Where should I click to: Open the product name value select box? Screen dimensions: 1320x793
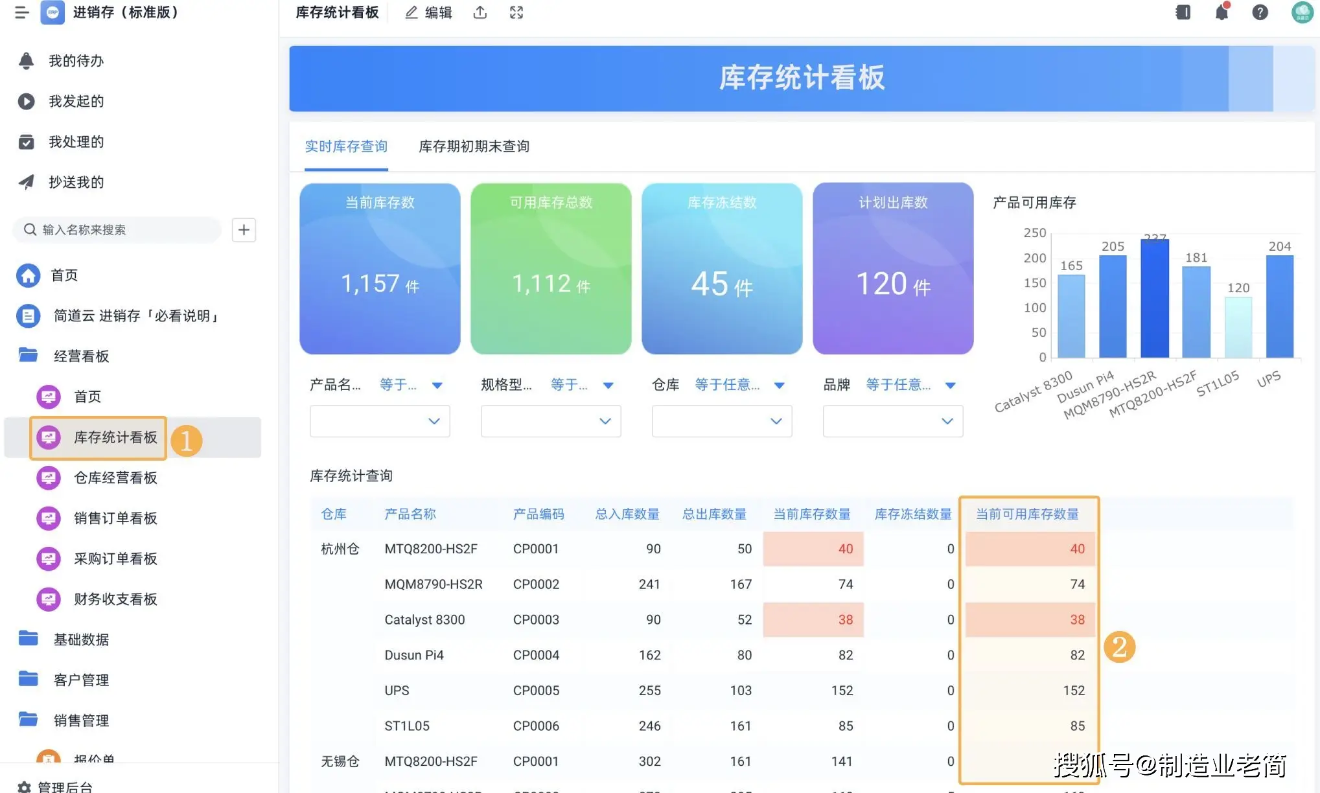coord(380,421)
